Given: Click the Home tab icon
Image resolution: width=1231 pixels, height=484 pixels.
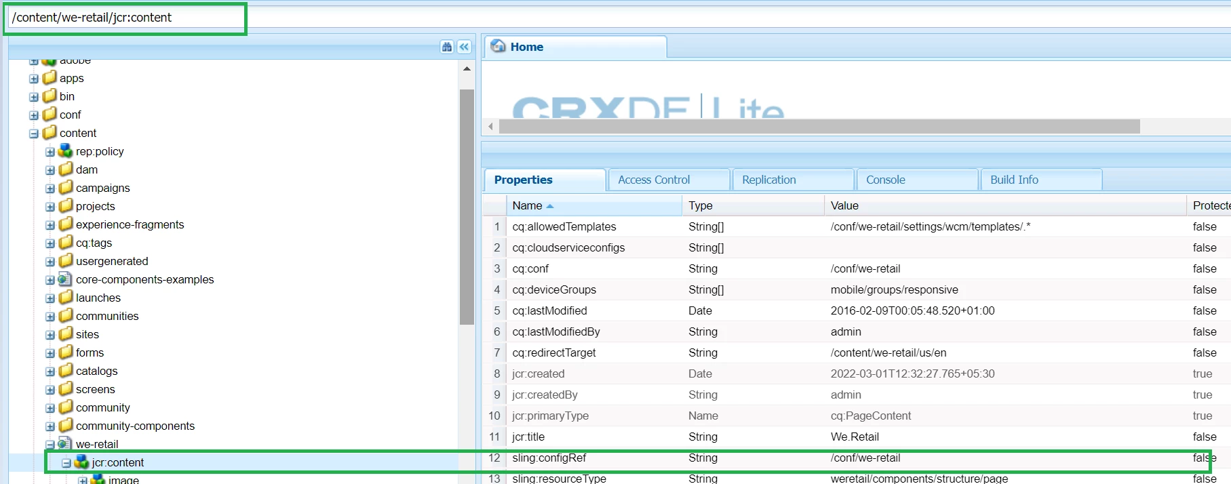Looking at the screenshot, I should click(x=499, y=46).
